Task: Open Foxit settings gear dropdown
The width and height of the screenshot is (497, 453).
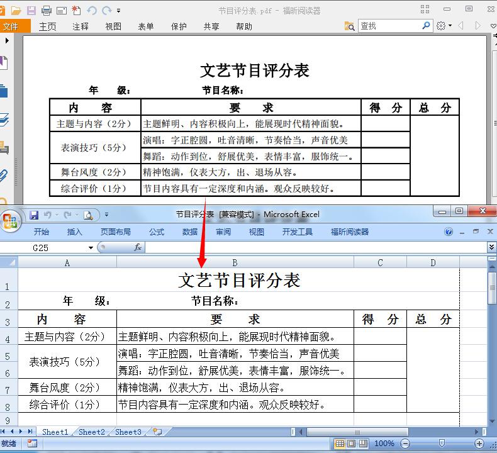Action: tap(444, 26)
